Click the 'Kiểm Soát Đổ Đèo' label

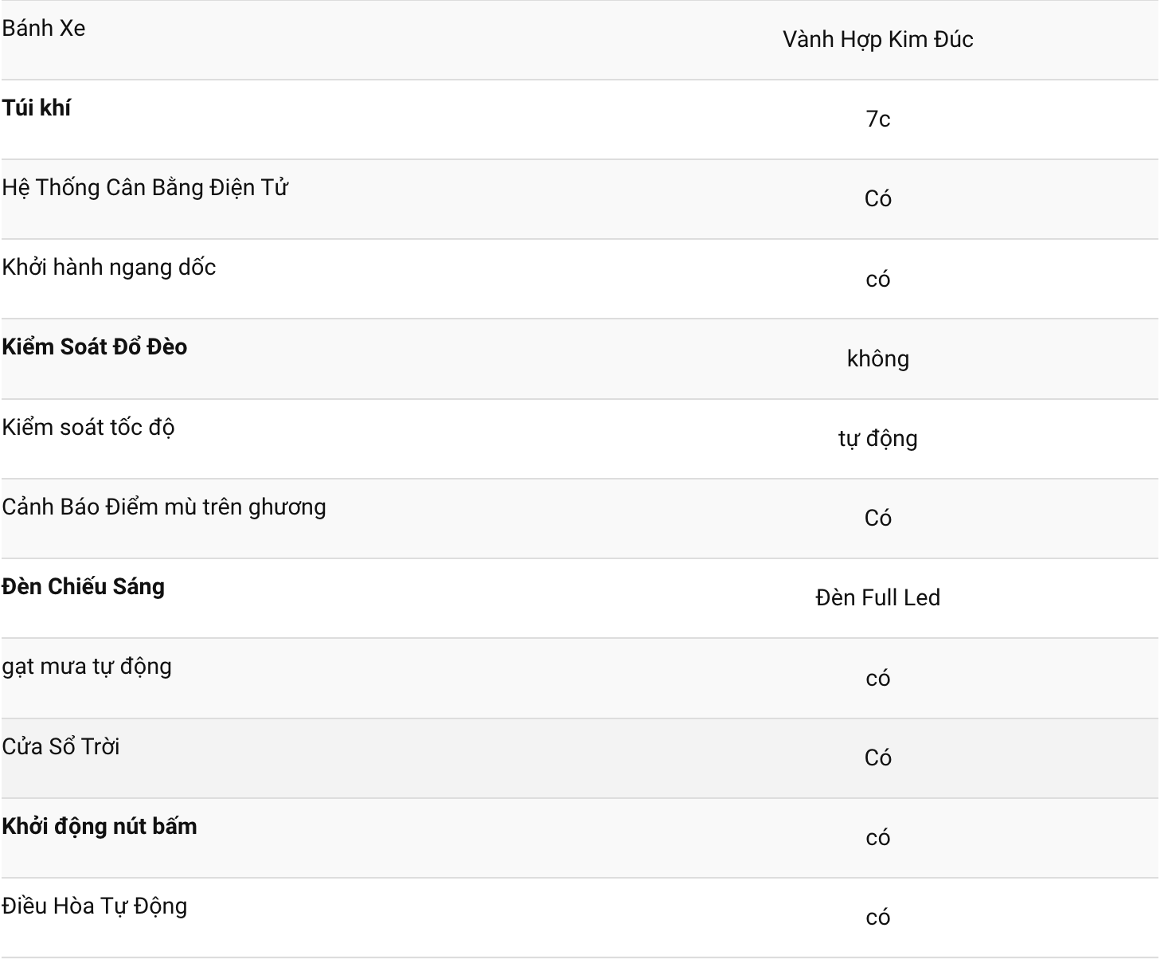95,347
